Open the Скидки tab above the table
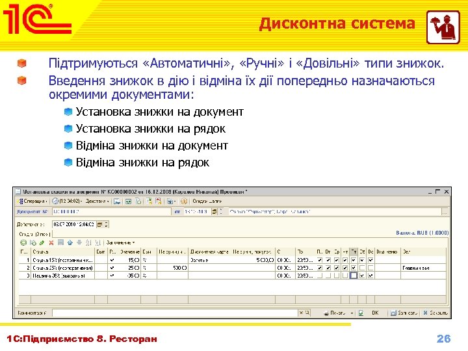The height and width of the screenshot is (351, 468). pos(34,234)
